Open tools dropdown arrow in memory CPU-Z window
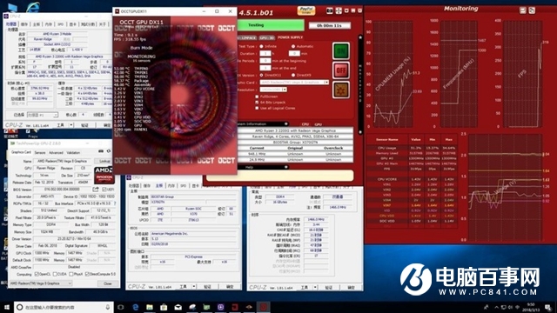557x313 pixels. (x=315, y=288)
